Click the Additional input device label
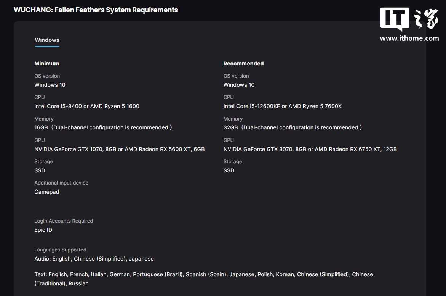The height and width of the screenshot is (296, 446). tap(61, 183)
